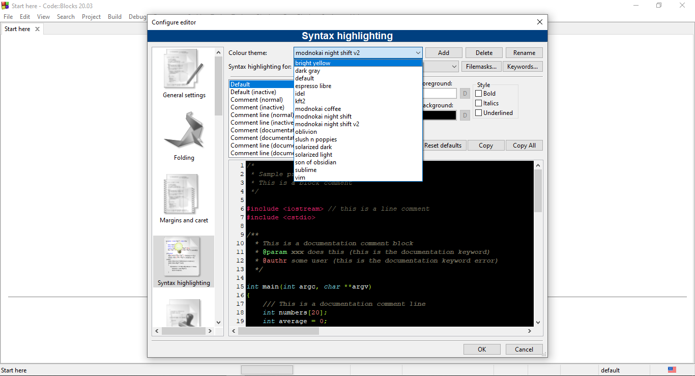Viewport: 695px width, 376px height.
Task: Choose oblivion theme from list
Action: [358, 132]
